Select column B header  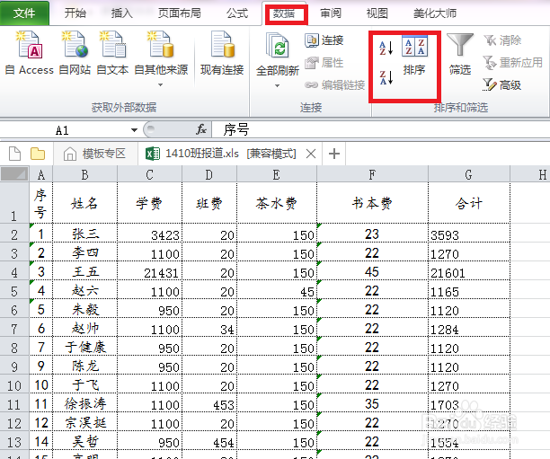[84, 174]
